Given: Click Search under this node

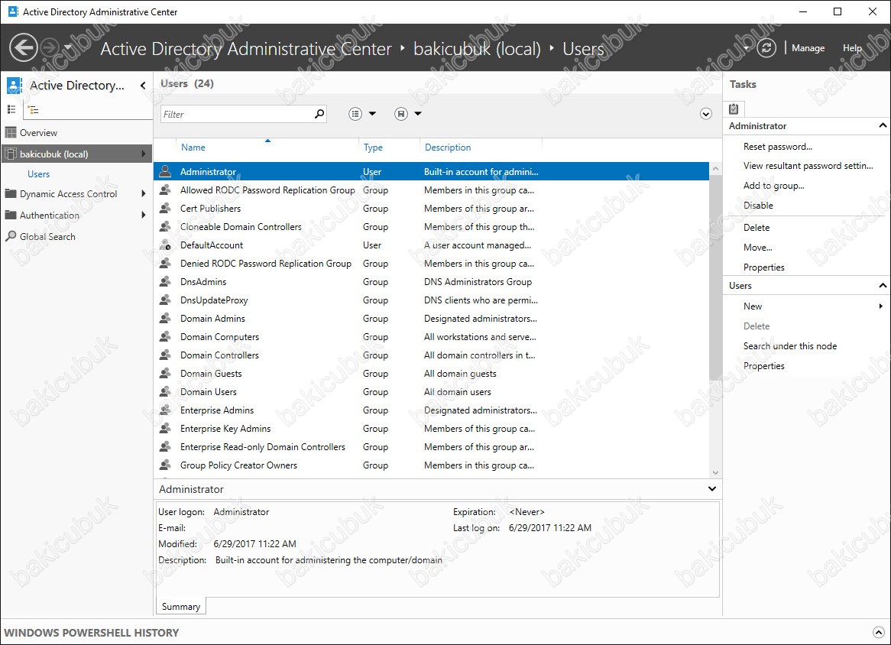Looking at the screenshot, I should point(790,346).
